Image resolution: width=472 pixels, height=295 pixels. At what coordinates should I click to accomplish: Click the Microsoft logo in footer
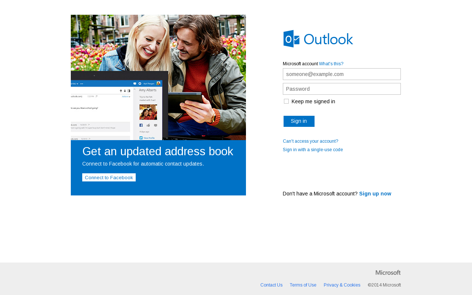click(x=388, y=273)
